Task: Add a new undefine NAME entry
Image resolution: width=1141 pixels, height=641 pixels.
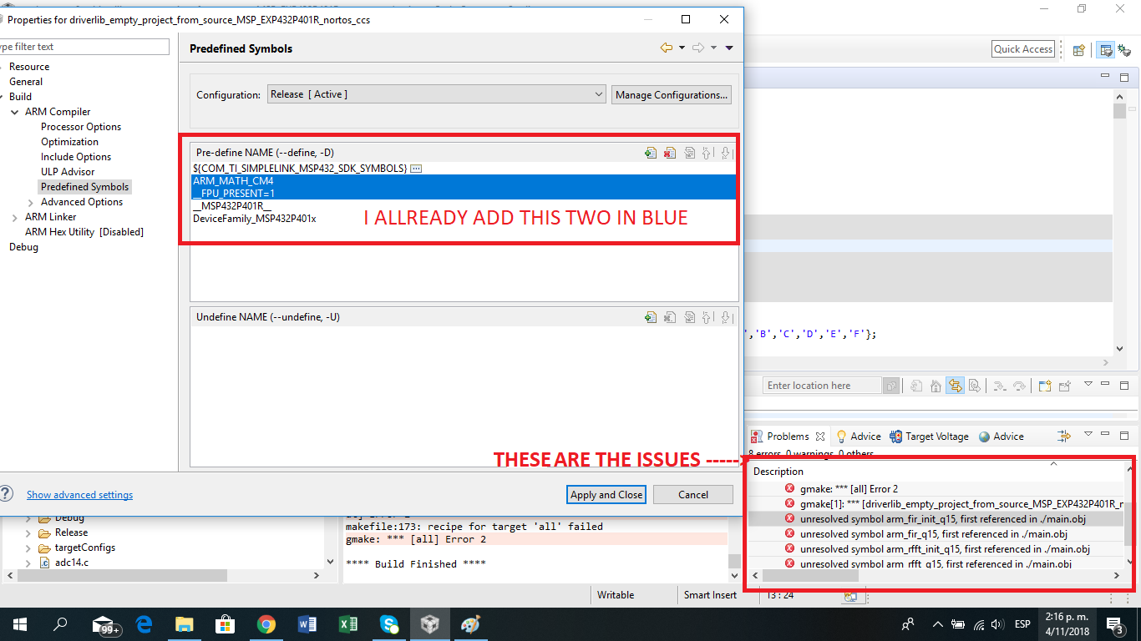Action: click(x=651, y=317)
